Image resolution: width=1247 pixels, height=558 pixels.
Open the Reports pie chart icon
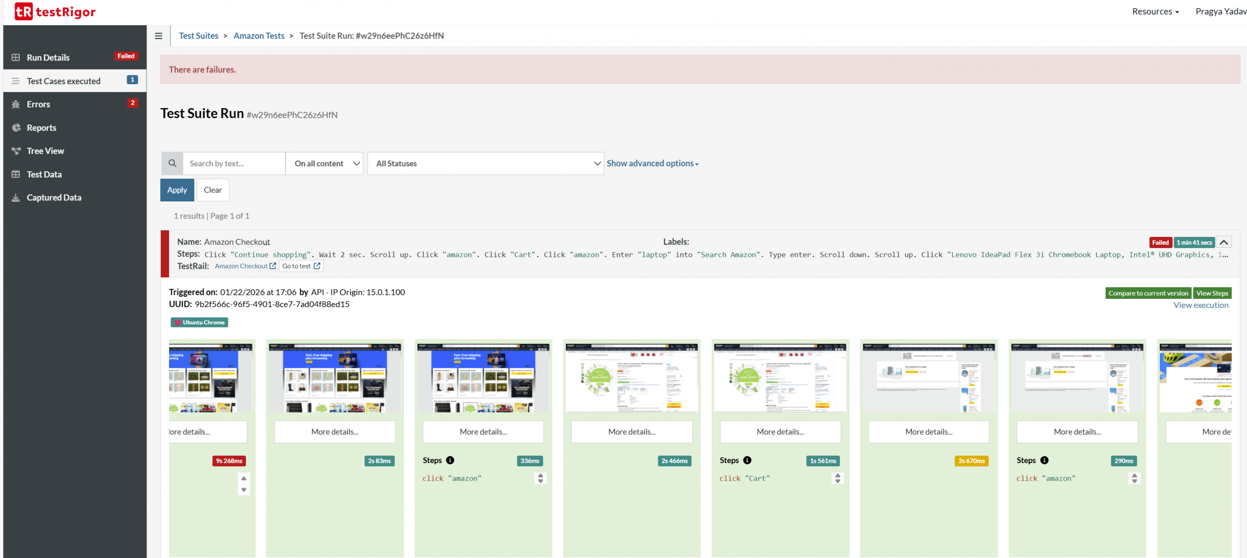16,127
